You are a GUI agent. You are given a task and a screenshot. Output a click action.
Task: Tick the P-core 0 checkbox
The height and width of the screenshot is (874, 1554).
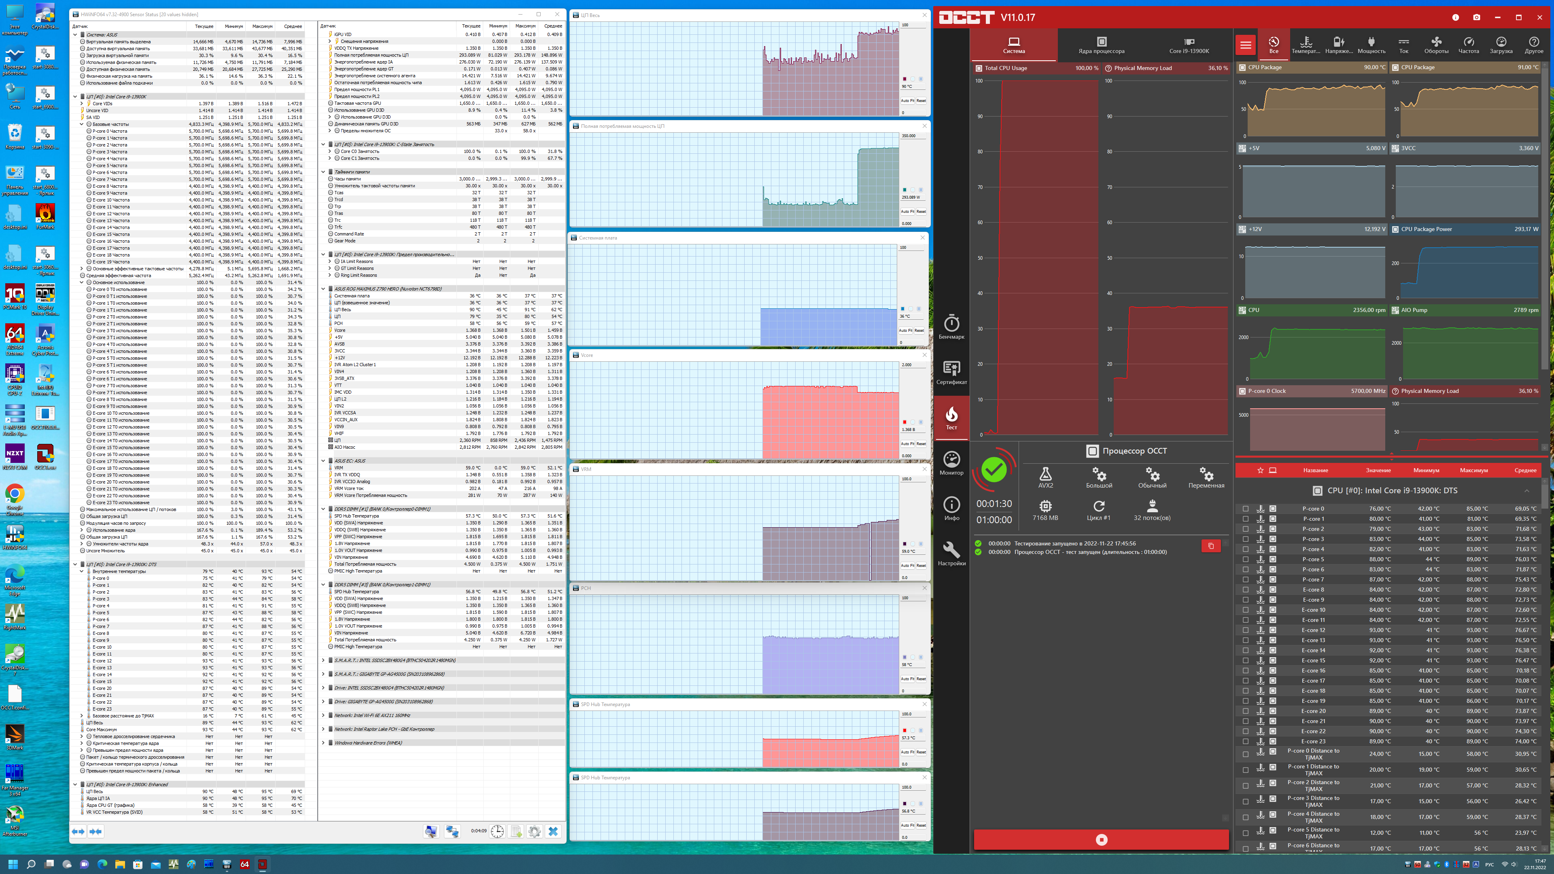point(1246,509)
